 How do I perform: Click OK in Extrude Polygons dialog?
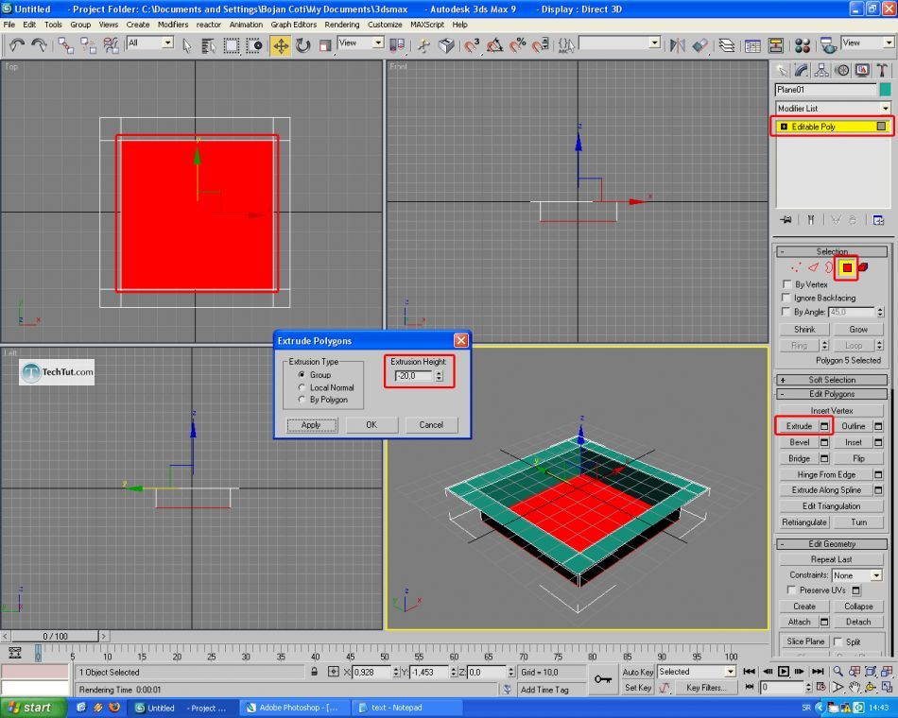(x=371, y=425)
